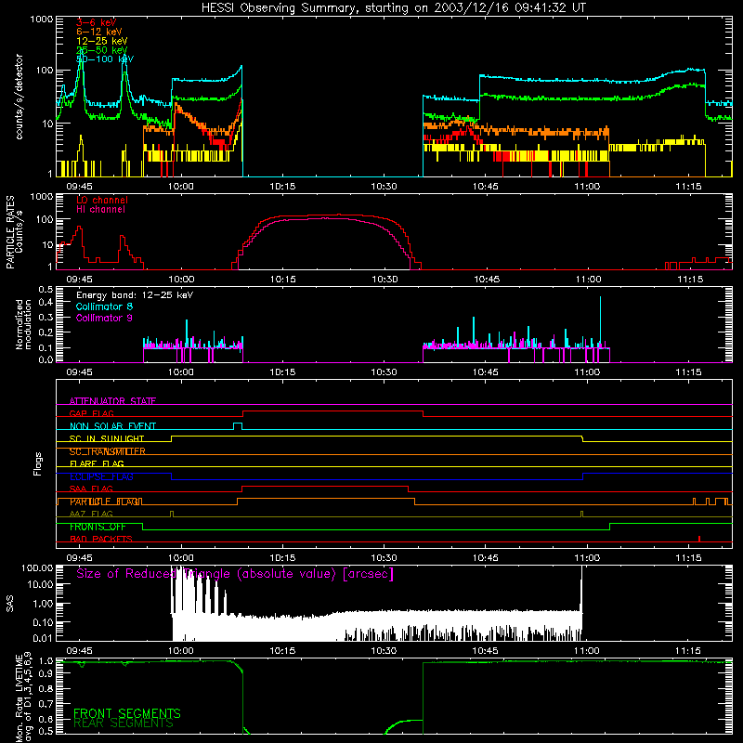Select the 6-12 keV legend label
The width and height of the screenshot is (743, 743).
pos(98,32)
